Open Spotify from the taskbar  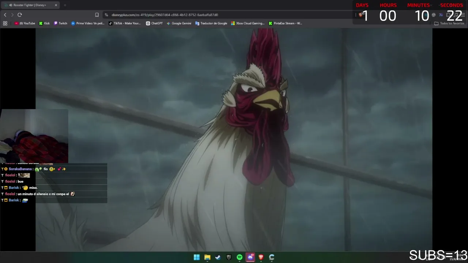coord(239,257)
